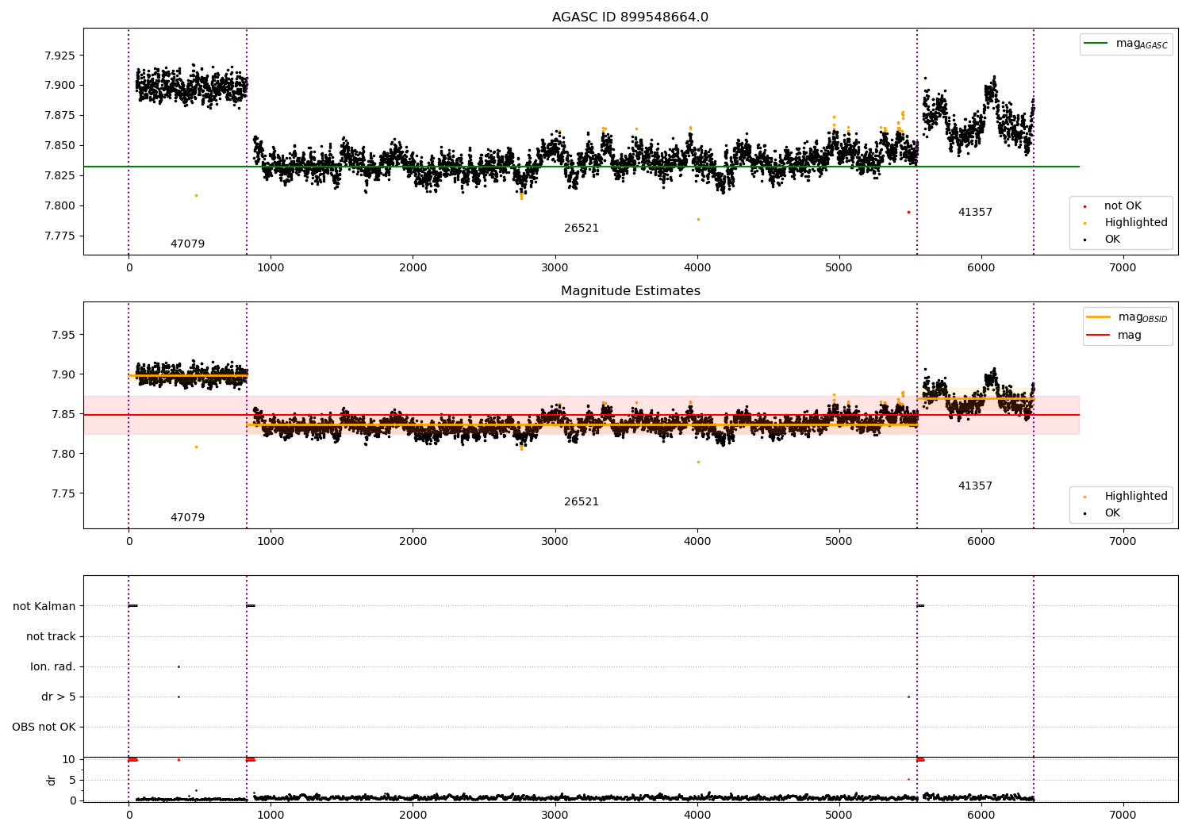Click the 26521 label in Magnitude Estimates plot
The width and height of the screenshot is (1190, 833).
point(582,502)
